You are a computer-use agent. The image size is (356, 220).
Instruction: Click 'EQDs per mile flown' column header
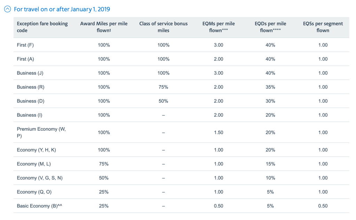click(x=270, y=27)
